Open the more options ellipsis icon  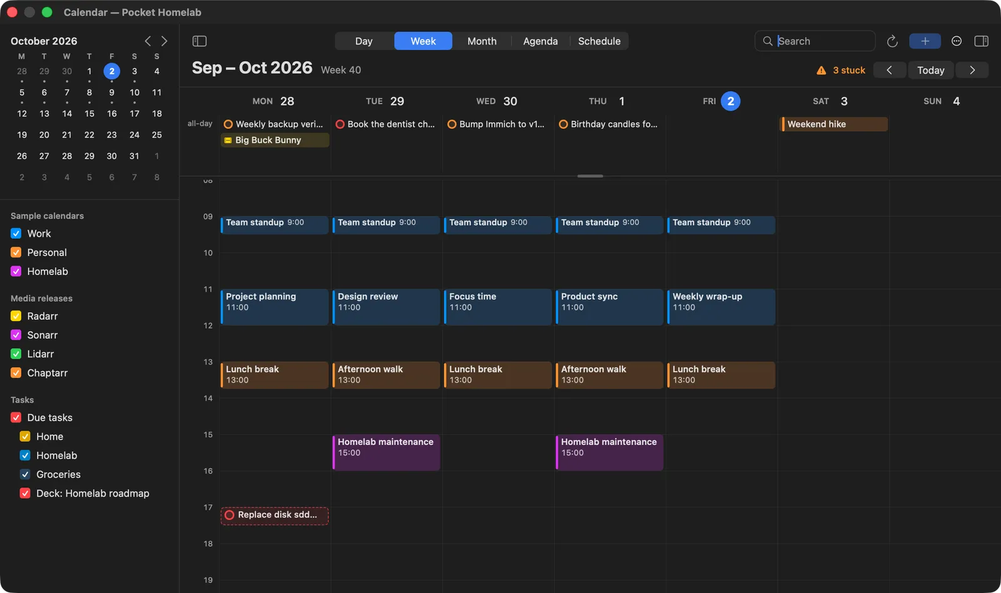click(x=956, y=41)
